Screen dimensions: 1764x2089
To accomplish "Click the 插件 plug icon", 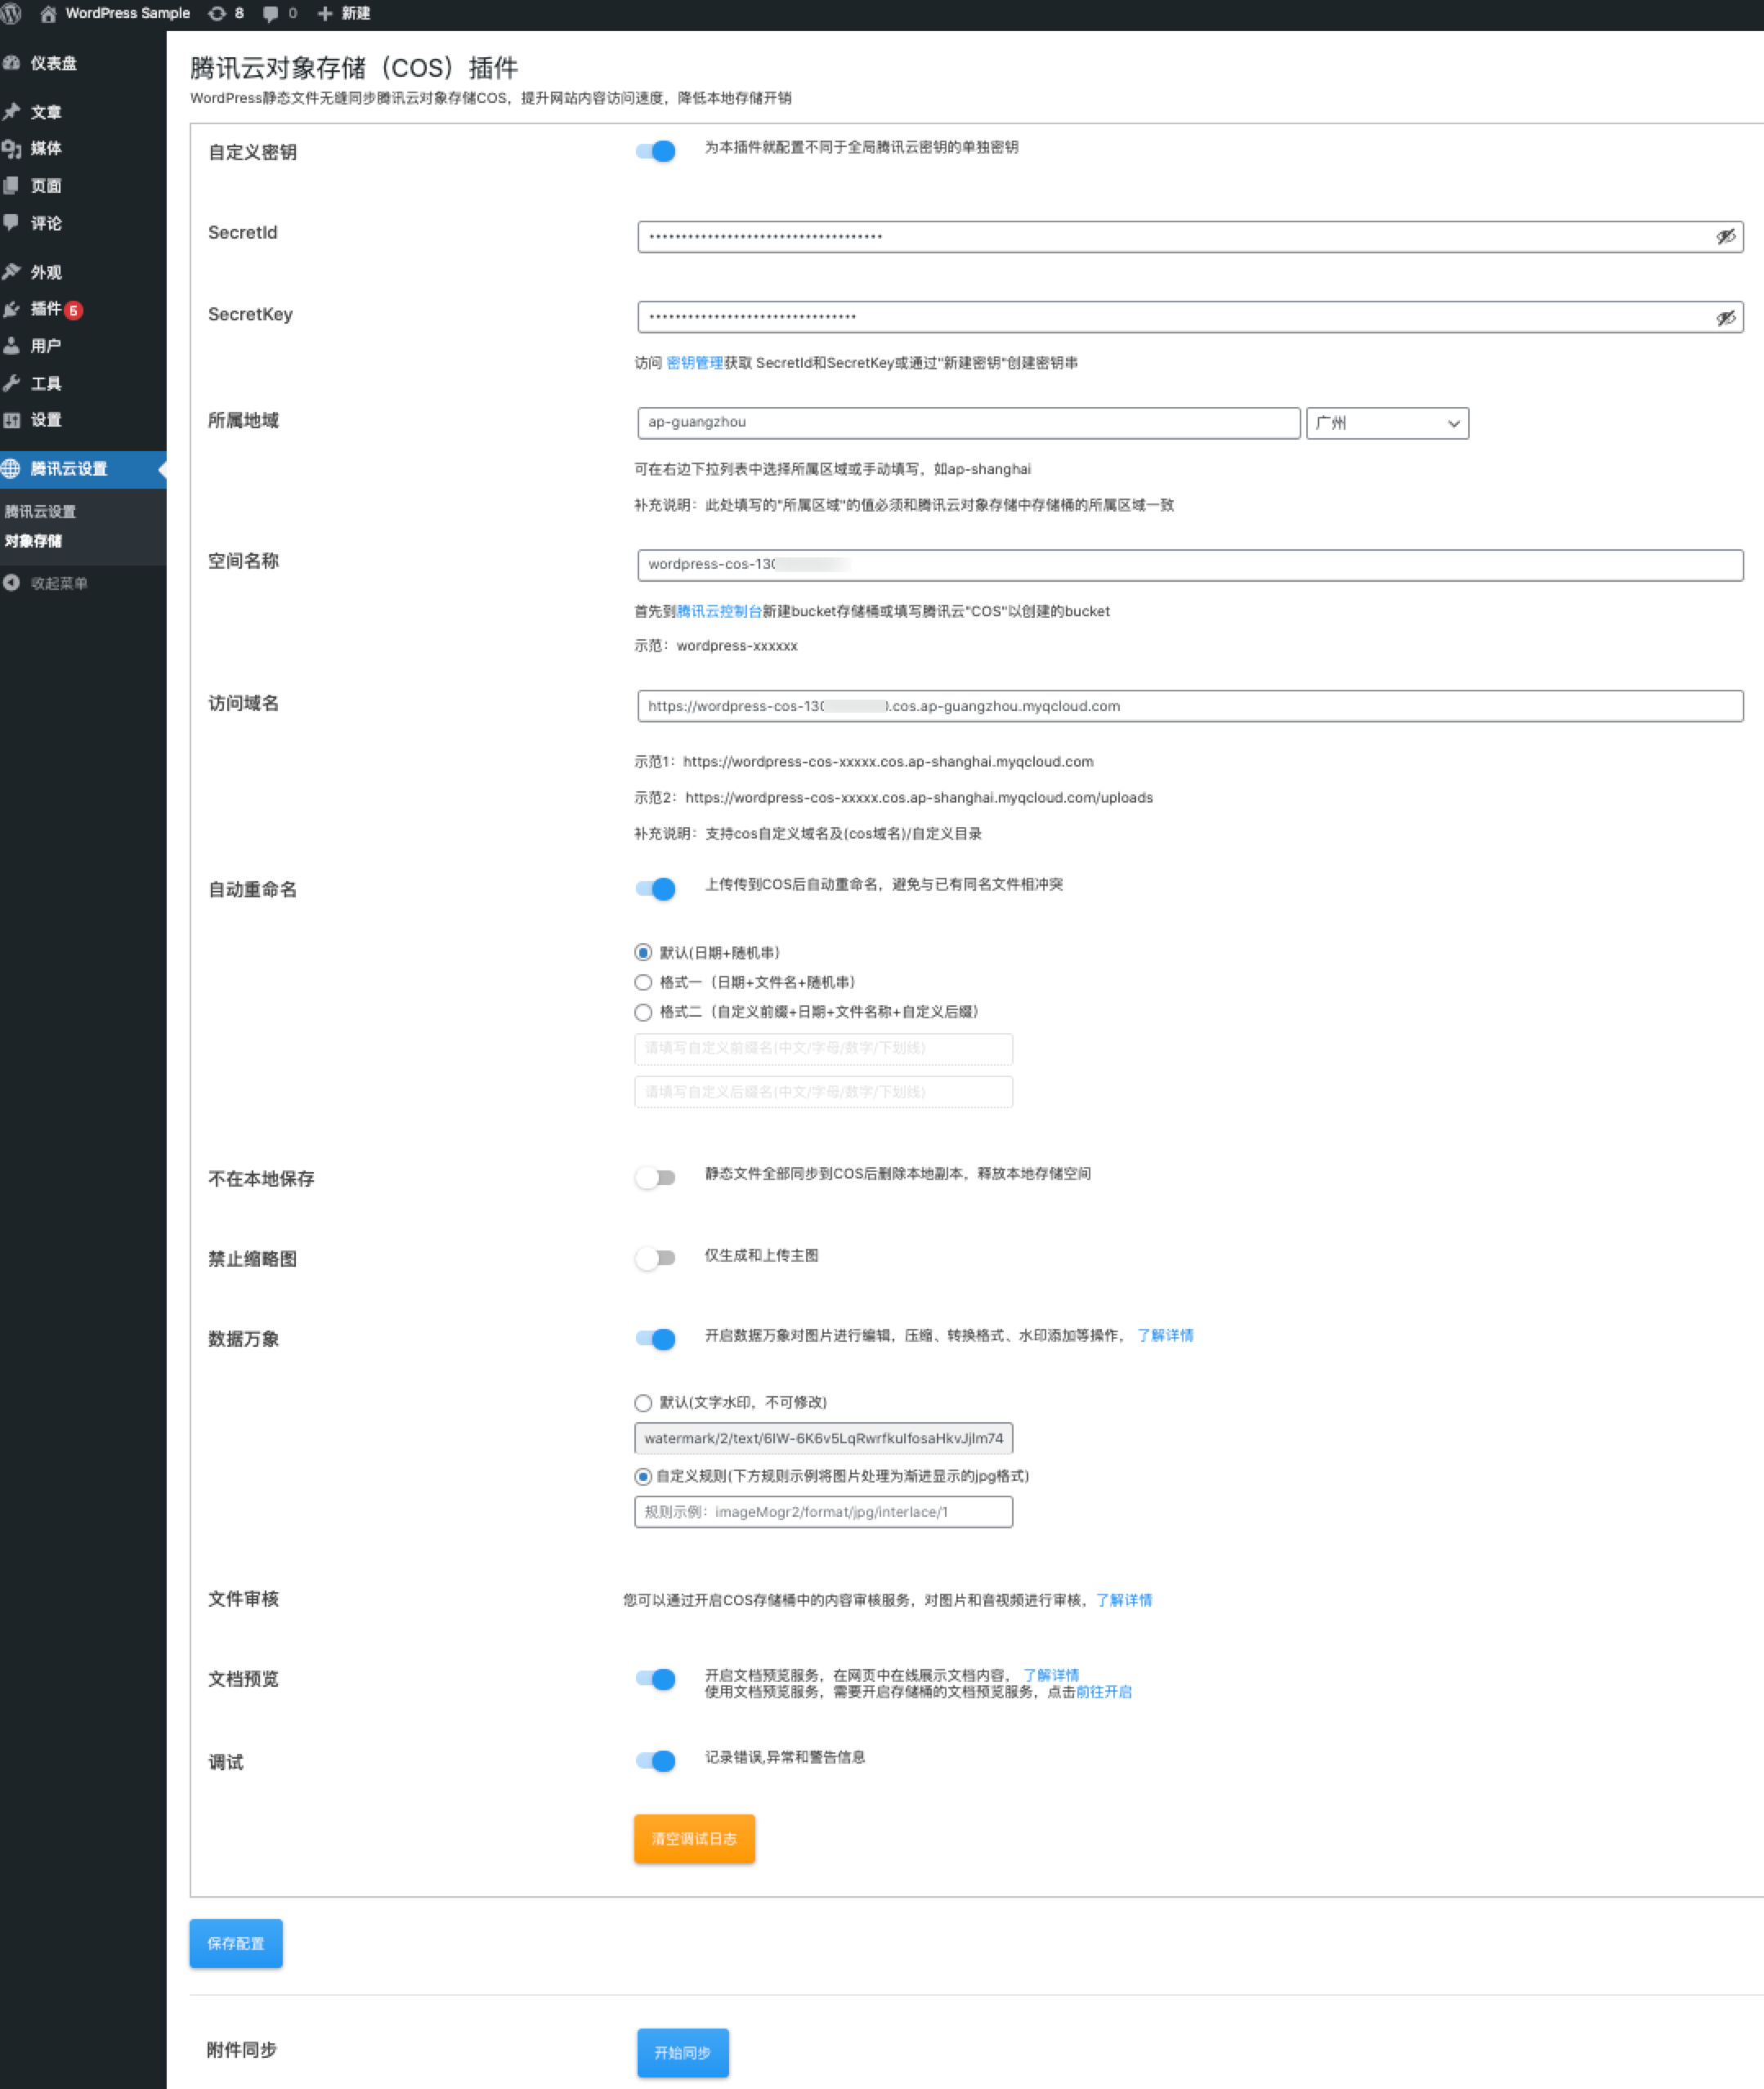I will point(12,309).
